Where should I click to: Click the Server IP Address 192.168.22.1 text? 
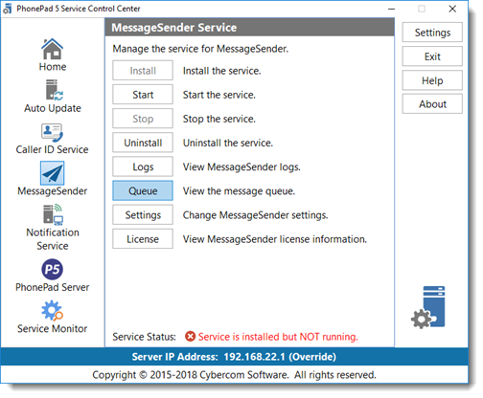(234, 357)
